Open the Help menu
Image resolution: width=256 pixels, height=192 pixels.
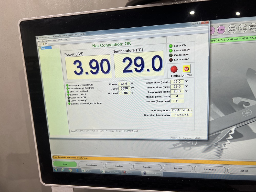[65, 39]
